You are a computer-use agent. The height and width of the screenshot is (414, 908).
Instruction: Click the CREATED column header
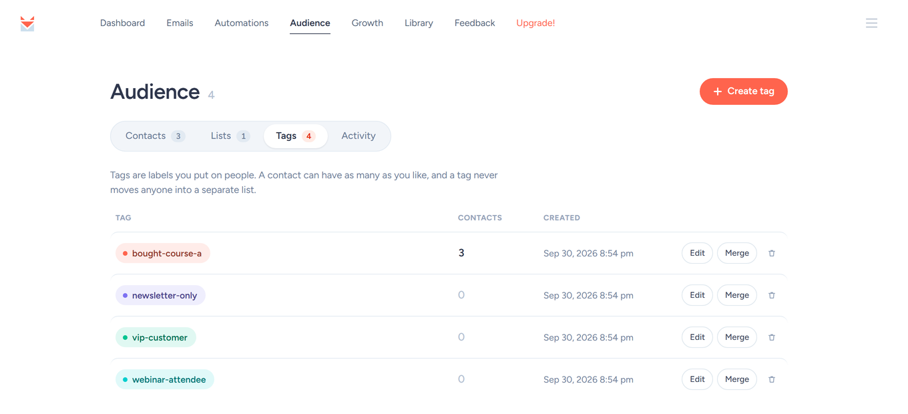pos(561,218)
